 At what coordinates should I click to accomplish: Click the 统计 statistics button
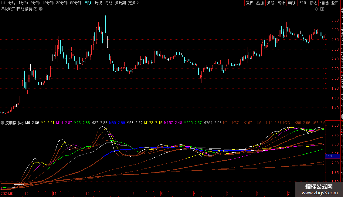(x=281, y=3)
